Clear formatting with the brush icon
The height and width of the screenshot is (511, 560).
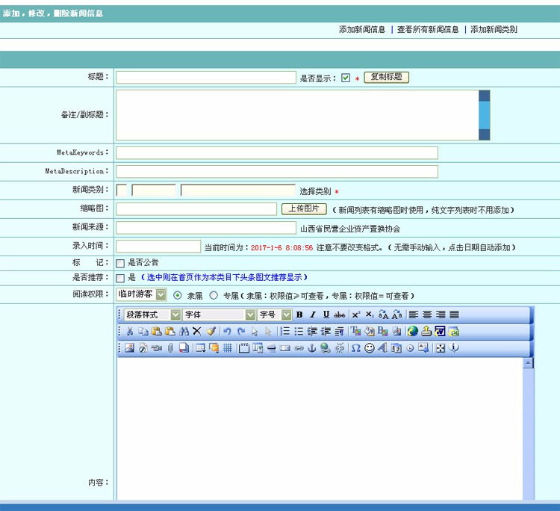pyautogui.click(x=211, y=331)
